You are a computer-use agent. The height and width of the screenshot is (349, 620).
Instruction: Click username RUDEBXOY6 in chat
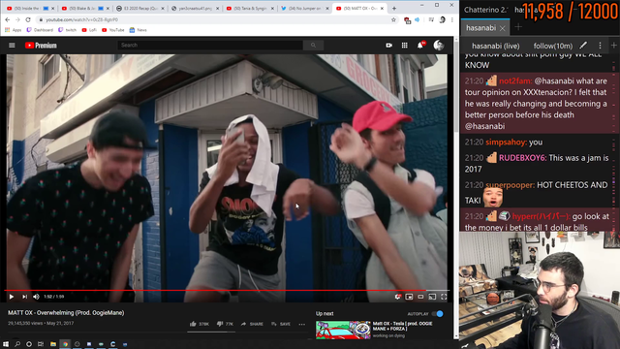tap(522, 158)
